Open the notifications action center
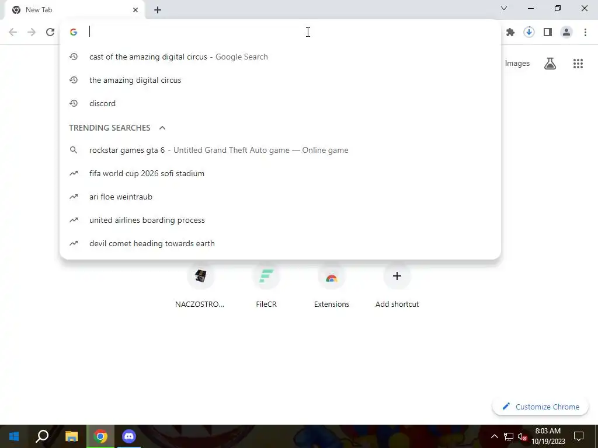The image size is (598, 448). tap(579, 436)
